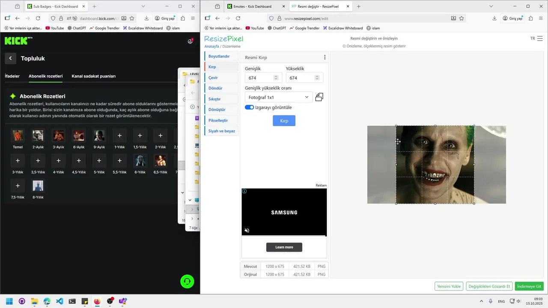Open Firefox app menu in ResizePixel window

541,18
